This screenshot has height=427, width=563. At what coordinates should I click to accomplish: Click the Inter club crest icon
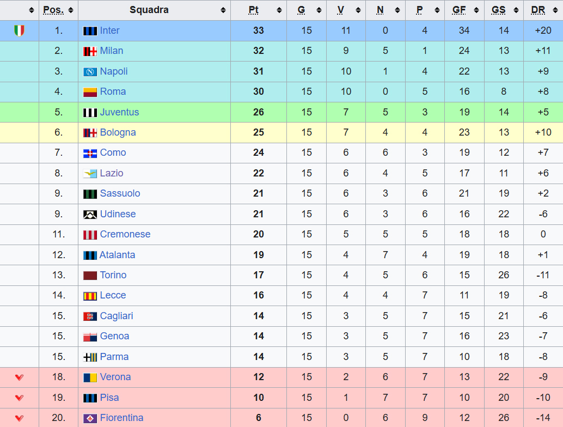tap(90, 31)
